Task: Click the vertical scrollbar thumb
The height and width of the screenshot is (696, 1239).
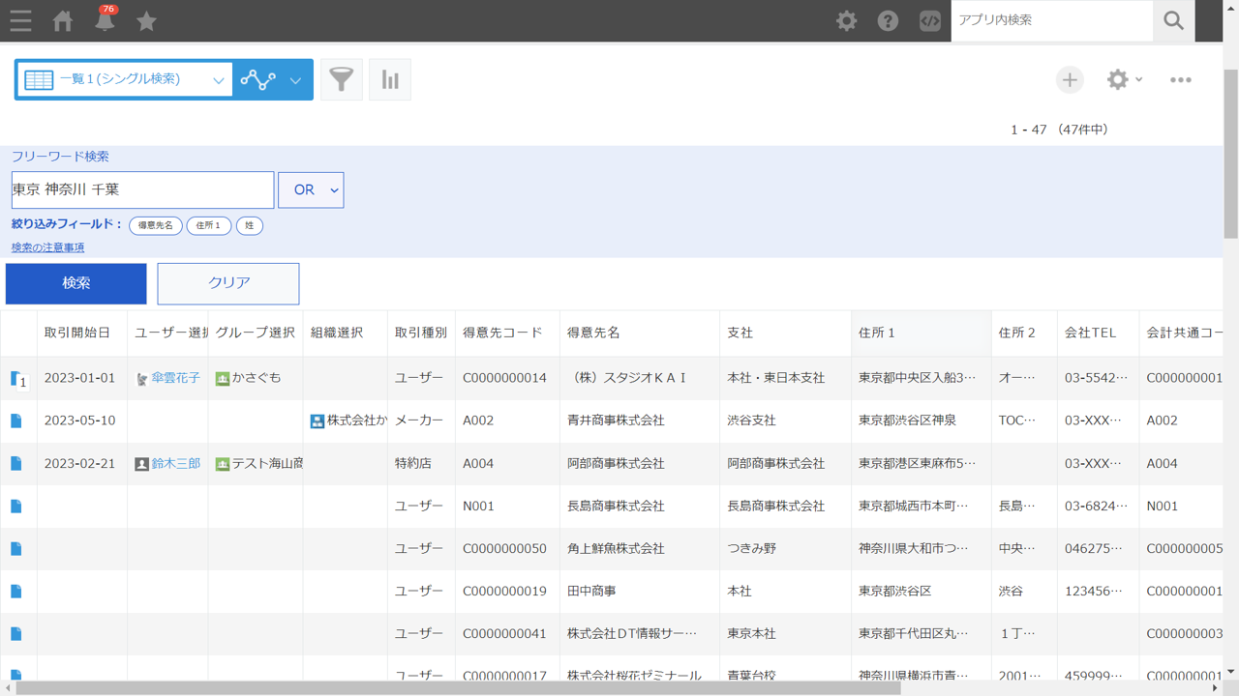Action: tap(1230, 155)
